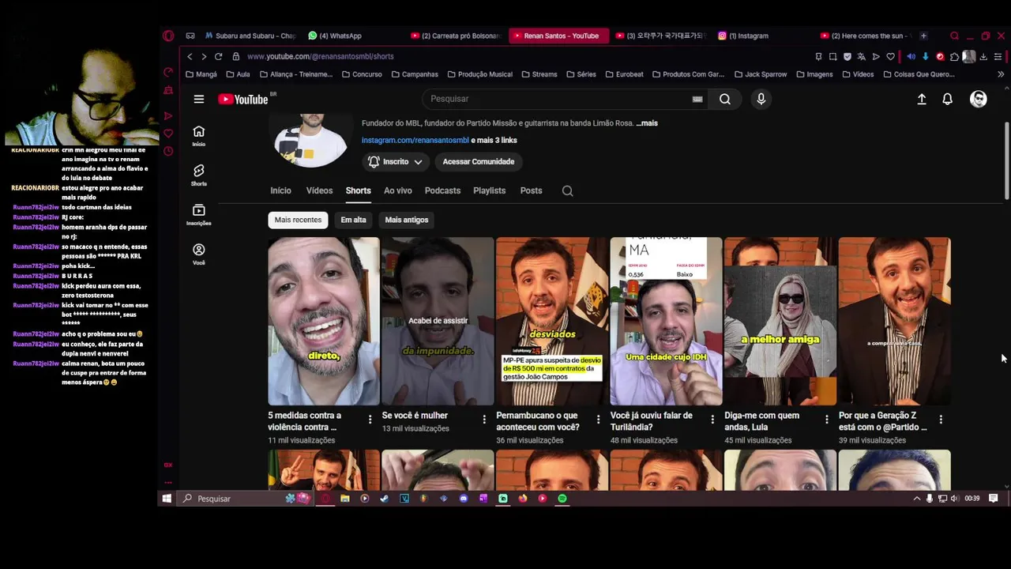Open options for 'Se você é mulher' short
The image size is (1011, 569).
[483, 420]
